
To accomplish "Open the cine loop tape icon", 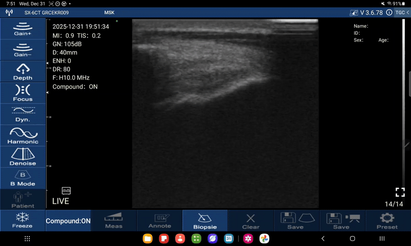I will point(66,191).
